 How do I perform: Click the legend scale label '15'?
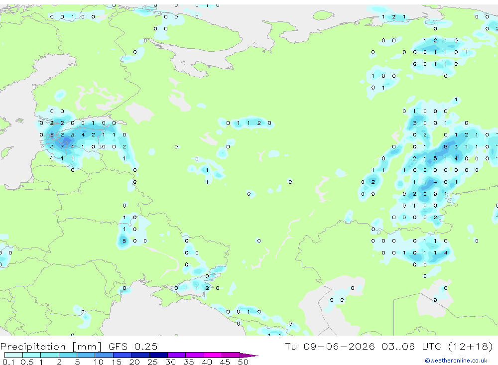pyautogui.click(x=116, y=362)
